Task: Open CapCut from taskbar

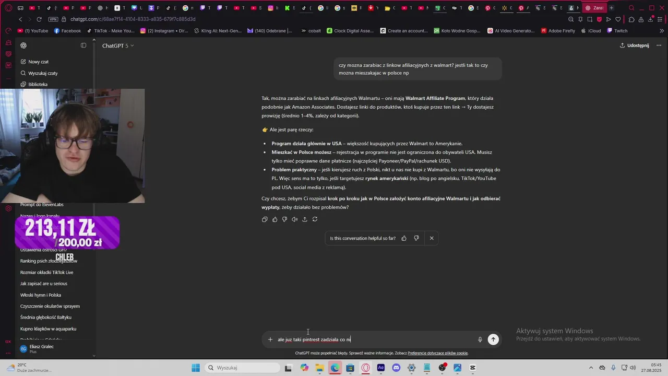Action: (x=473, y=368)
